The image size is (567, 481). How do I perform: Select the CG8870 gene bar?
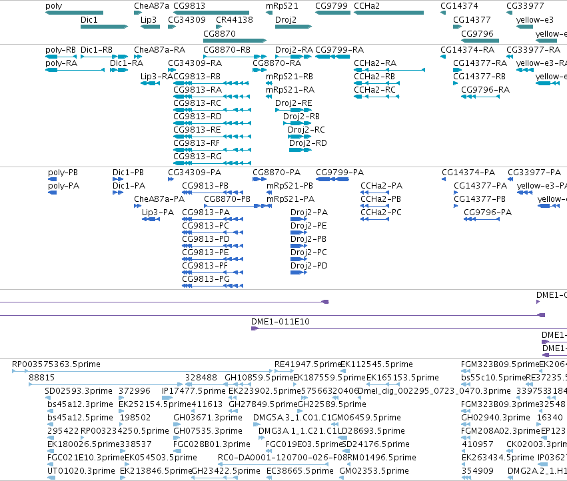tap(235, 40)
